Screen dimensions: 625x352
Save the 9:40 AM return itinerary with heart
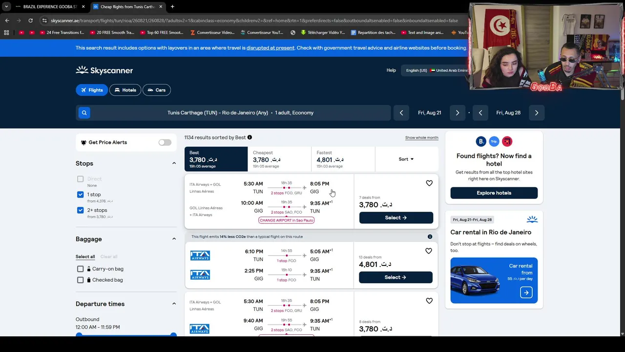click(429, 301)
